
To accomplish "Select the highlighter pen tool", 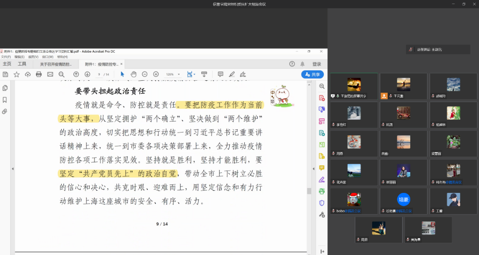I will [232, 75].
